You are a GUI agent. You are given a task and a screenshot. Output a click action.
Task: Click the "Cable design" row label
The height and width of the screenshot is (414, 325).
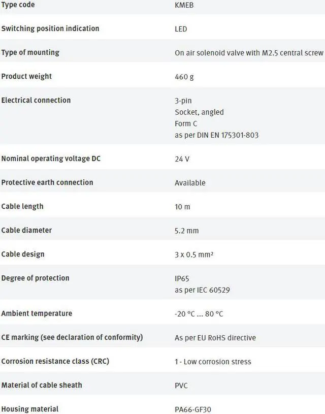pyautogui.click(x=23, y=254)
